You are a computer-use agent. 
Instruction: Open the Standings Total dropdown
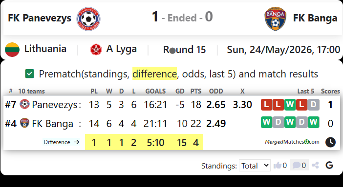pos(255,166)
